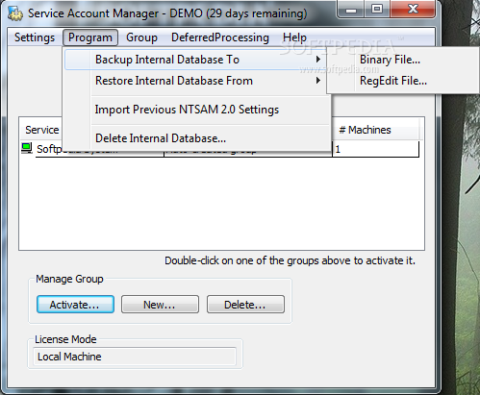Open the DeferredProcessing menu
The image size is (480, 395).
[220, 37]
